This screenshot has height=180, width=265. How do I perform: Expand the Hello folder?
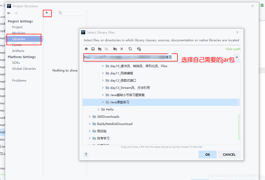pyautogui.click(x=98, y=109)
